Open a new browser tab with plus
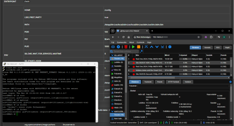 [152, 31]
